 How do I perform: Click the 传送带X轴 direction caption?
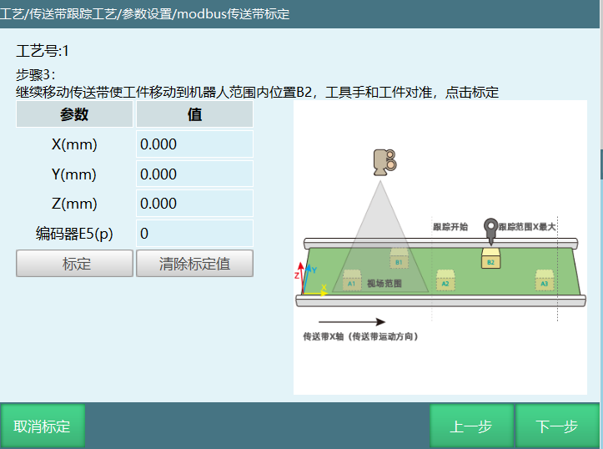361,336
